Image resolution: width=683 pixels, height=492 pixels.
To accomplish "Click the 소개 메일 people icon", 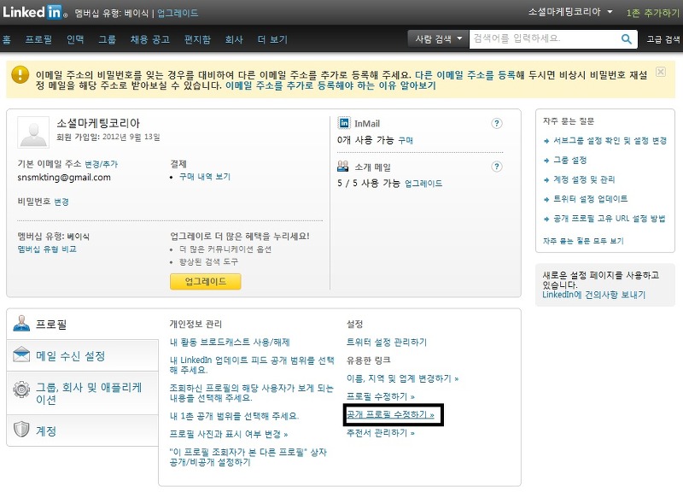I will coord(343,166).
